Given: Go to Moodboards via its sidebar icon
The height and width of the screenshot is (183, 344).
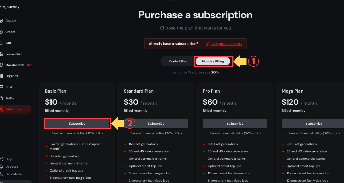Looking at the screenshot, I should (2, 65).
